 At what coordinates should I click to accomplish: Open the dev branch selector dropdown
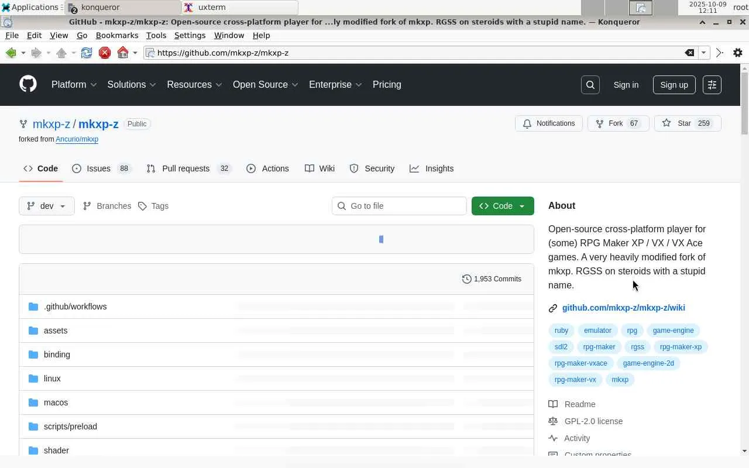[x=47, y=206]
